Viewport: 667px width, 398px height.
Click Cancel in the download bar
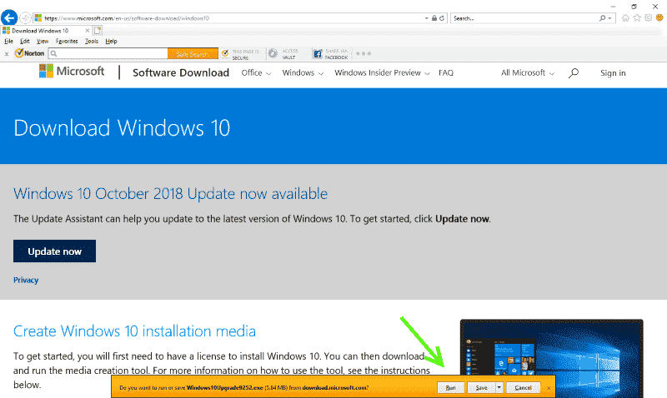coord(524,387)
